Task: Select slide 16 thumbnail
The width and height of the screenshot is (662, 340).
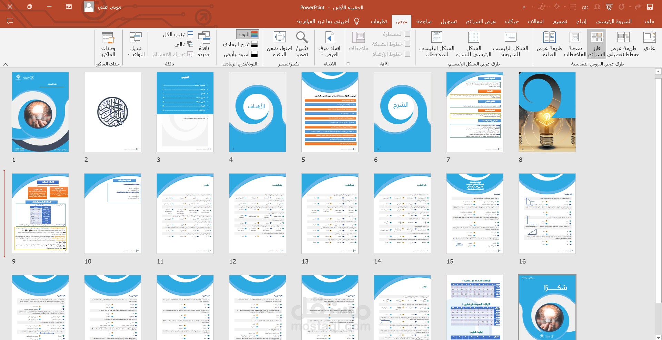Action: 547,214
